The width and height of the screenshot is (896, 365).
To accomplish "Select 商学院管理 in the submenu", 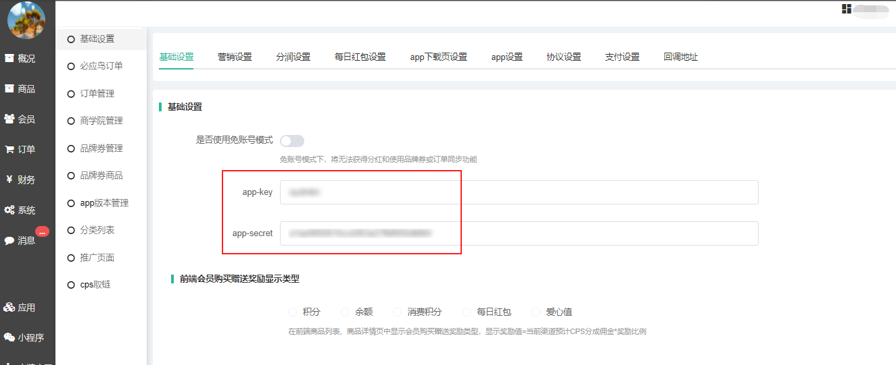I will [x=101, y=121].
